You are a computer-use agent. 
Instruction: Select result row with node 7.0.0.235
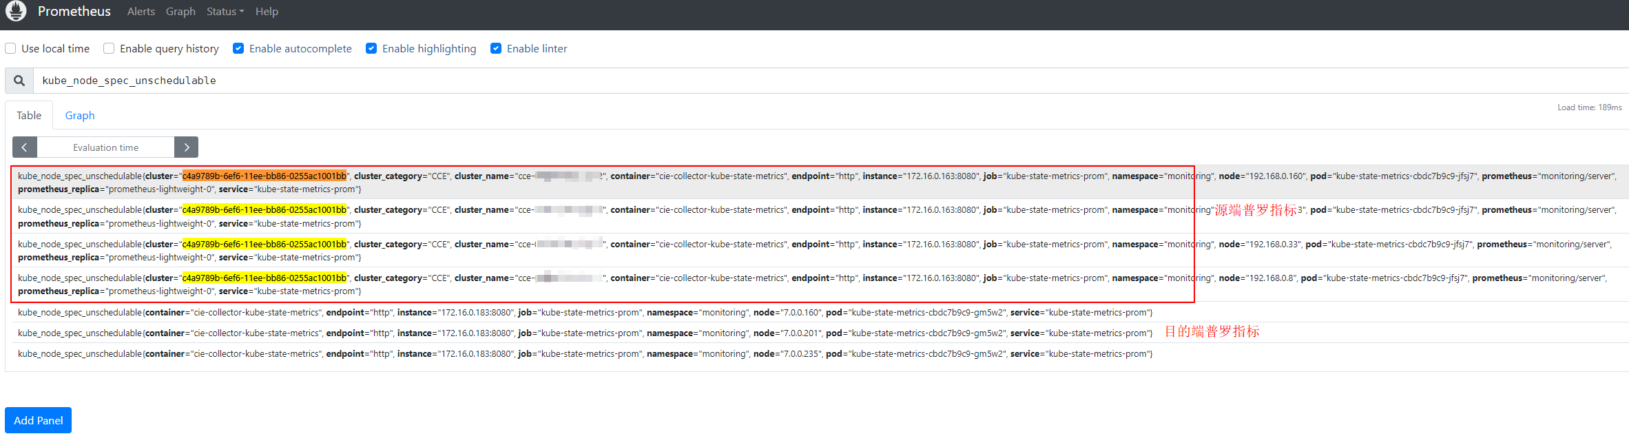[x=820, y=353]
